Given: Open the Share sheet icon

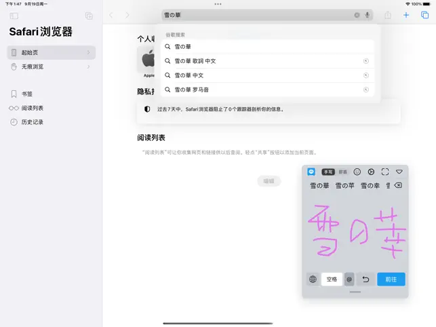Looking at the screenshot, I should click(388, 15).
